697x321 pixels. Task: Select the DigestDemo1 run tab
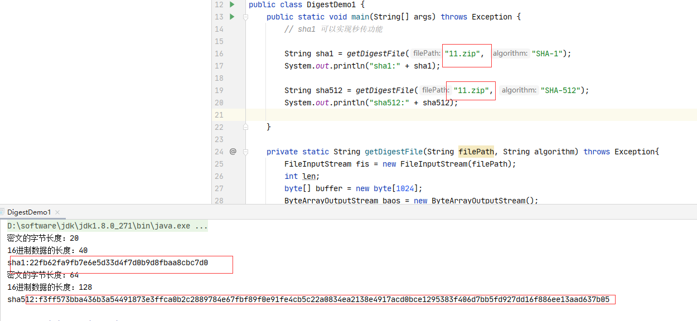tap(28, 212)
